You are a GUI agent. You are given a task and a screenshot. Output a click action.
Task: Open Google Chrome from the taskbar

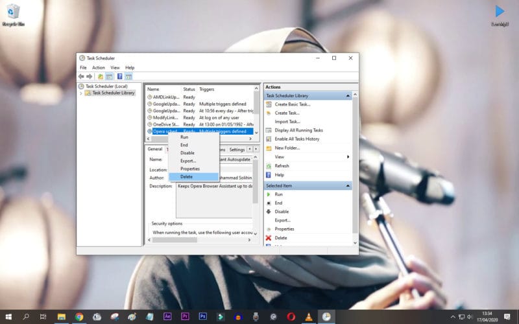79,317
